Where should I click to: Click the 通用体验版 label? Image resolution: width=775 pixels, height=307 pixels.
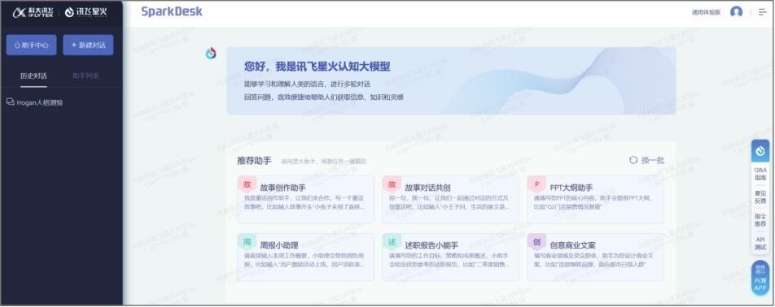706,12
